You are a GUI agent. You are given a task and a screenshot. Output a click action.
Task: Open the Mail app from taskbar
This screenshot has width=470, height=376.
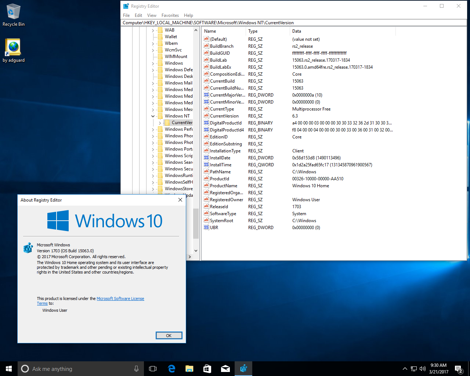tap(225, 369)
